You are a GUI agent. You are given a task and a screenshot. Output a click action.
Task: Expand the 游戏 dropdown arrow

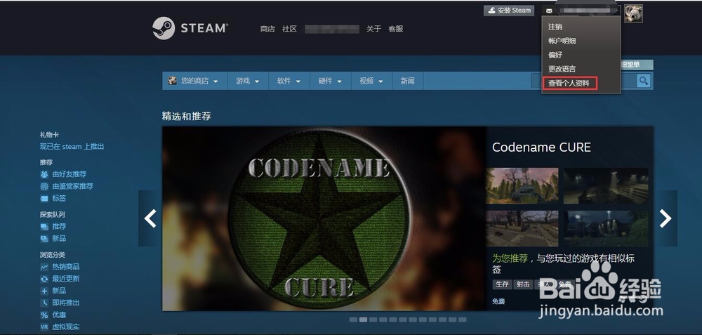coord(257,81)
